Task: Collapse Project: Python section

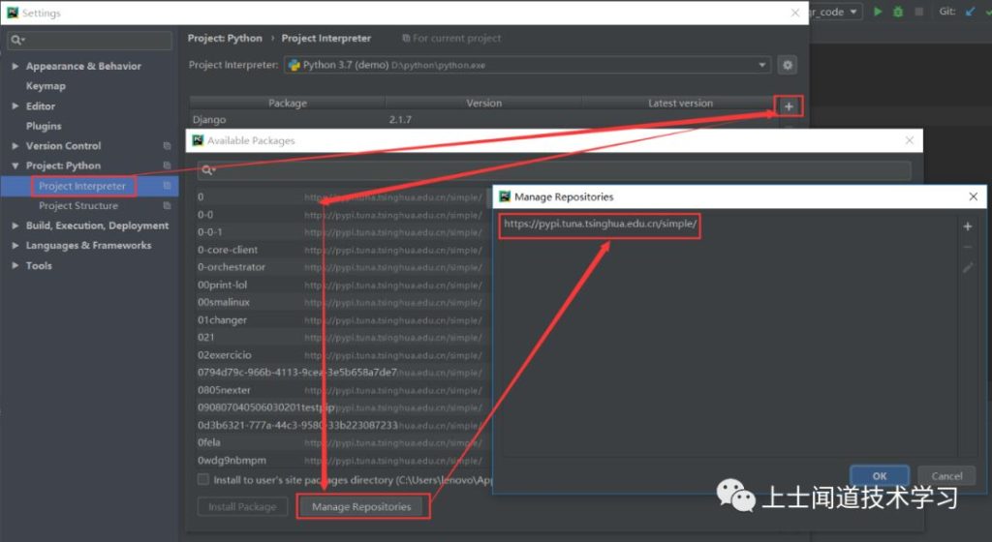Action: click(x=15, y=166)
